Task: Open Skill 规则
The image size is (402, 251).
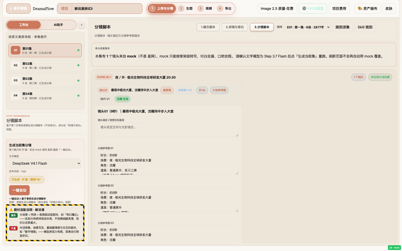Action: pyautogui.click(x=365, y=27)
